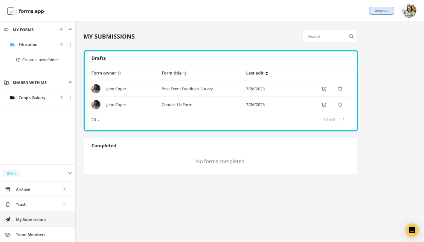Delete the Contact Us Form draft
Image resolution: width=424 pixels, height=242 pixels.
tap(340, 104)
